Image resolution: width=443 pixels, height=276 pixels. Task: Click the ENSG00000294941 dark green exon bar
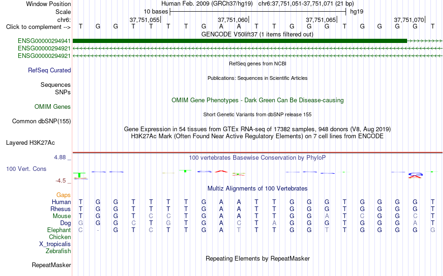coord(240,41)
